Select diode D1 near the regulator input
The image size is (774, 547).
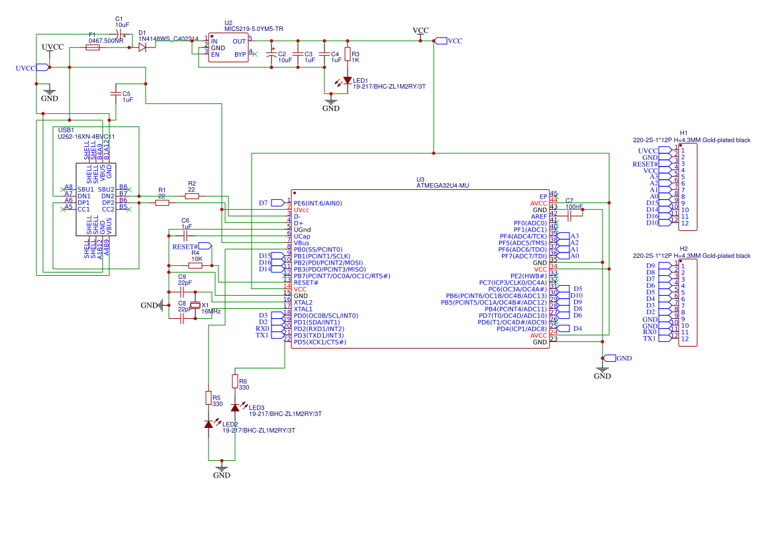coord(142,48)
